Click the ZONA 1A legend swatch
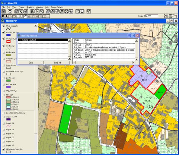 [8, 100]
